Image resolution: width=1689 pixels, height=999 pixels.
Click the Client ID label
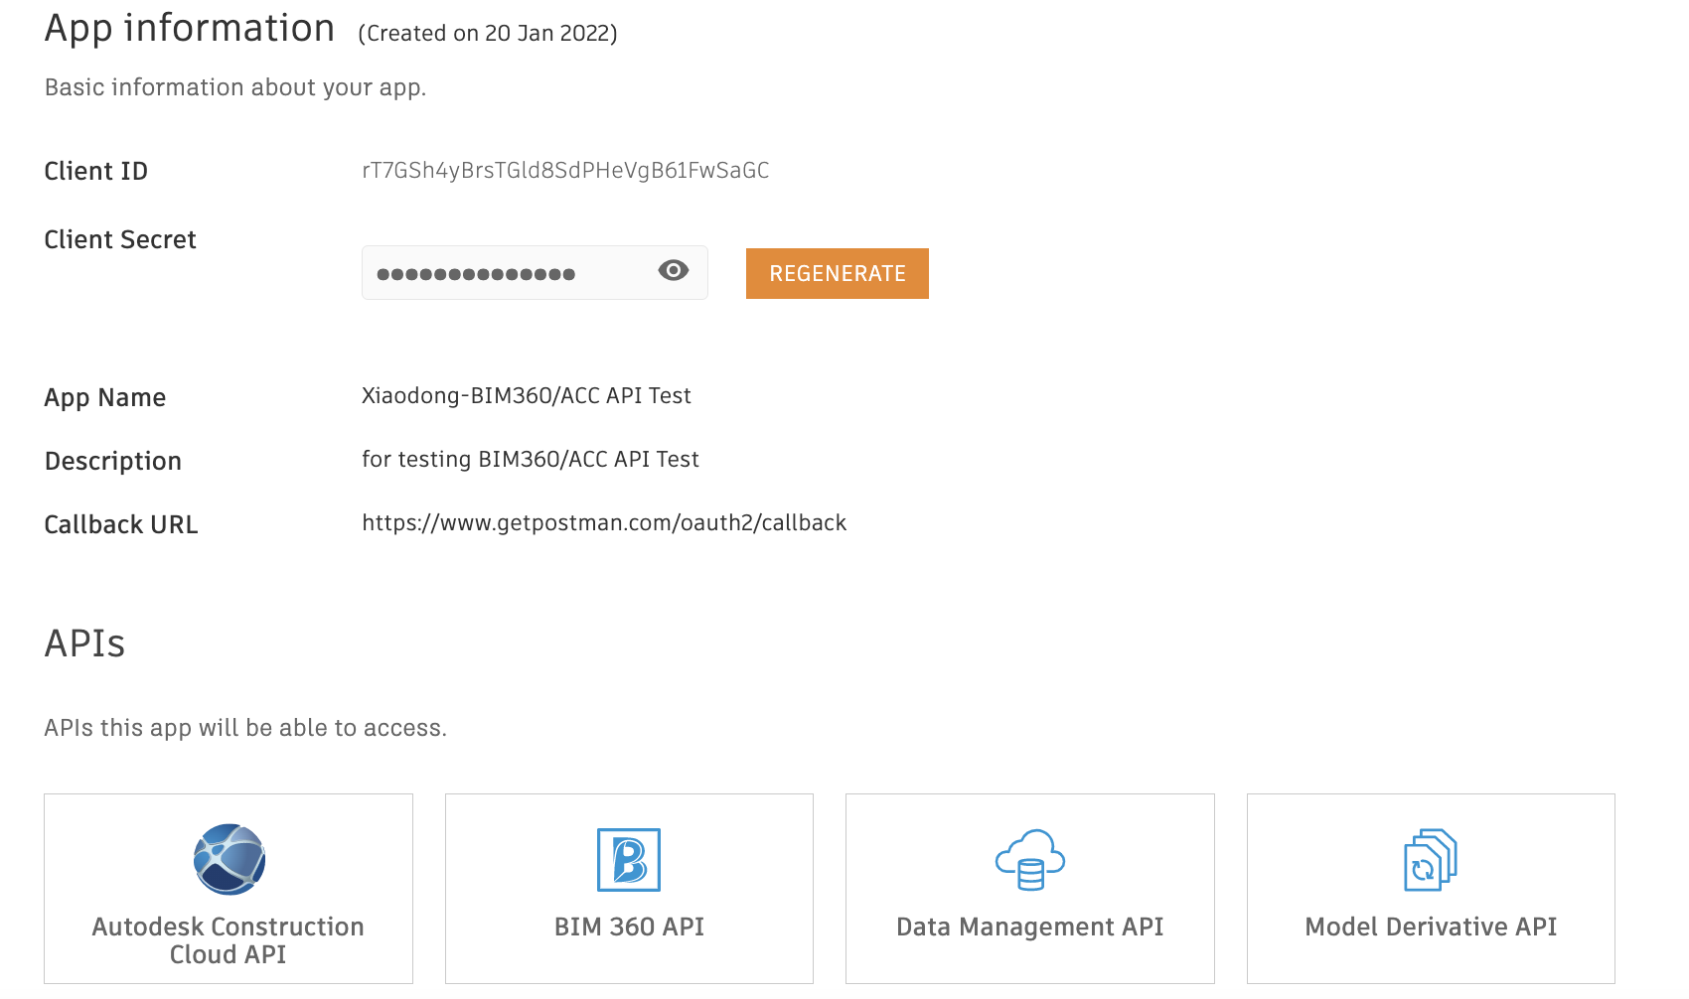(x=96, y=172)
